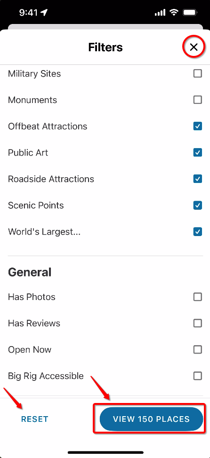The width and height of the screenshot is (210, 458).
Task: Tap the battery indicator icon
Action: pos(190,13)
